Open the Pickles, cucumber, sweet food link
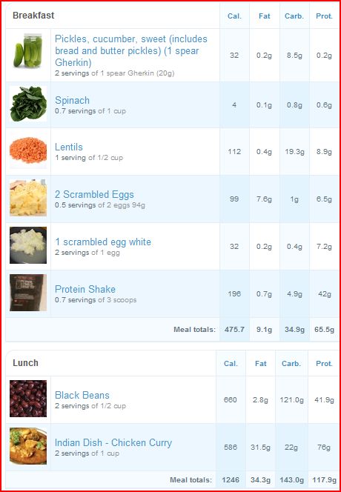Screen dimensions: 341x492 [131, 50]
